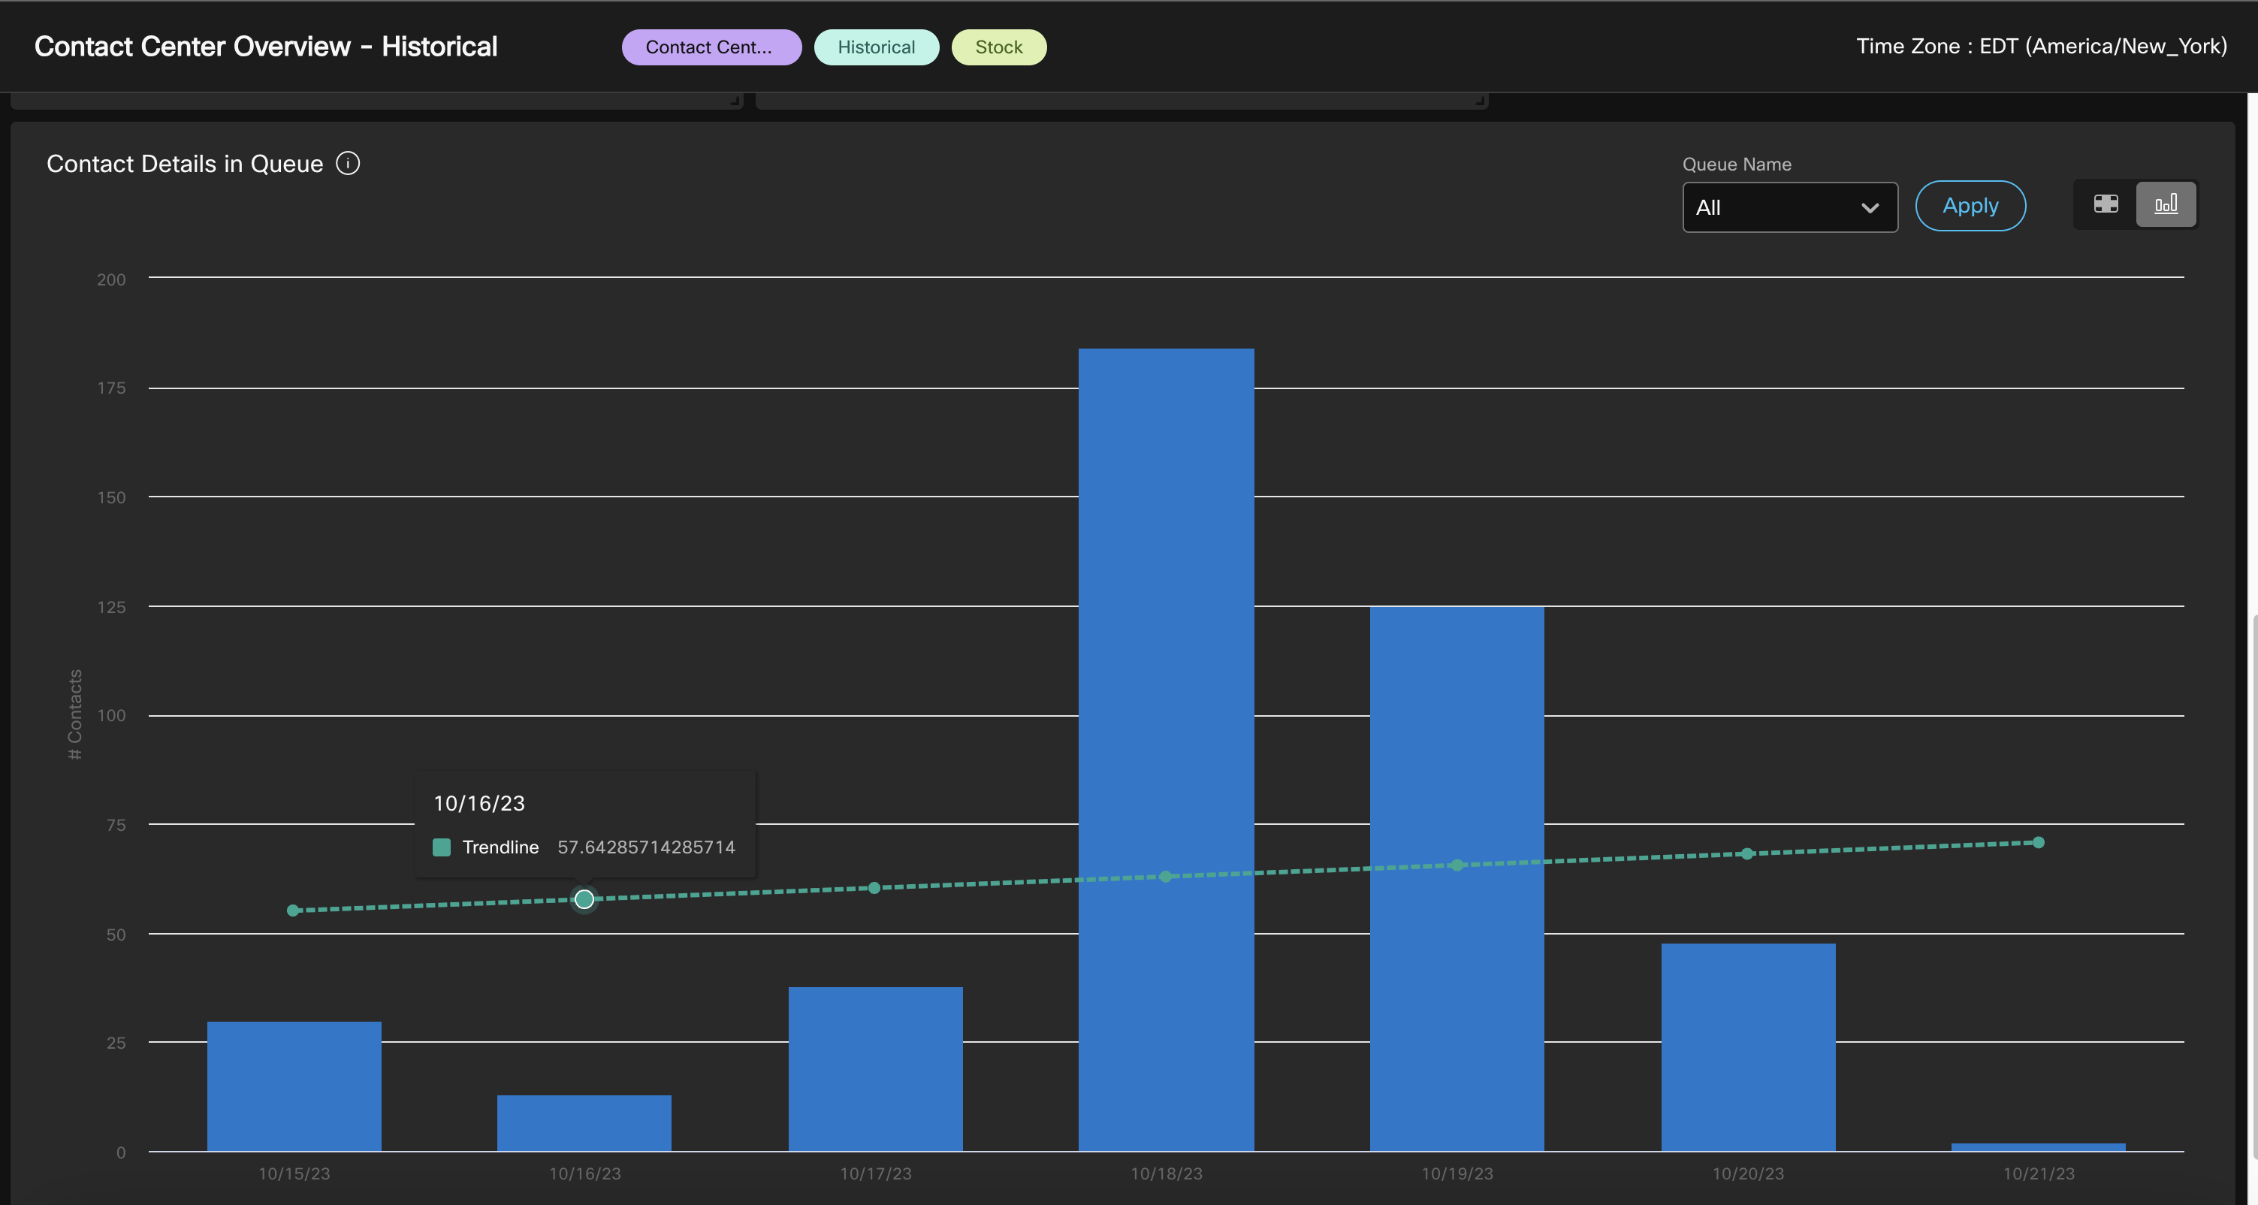Toggle the active chart view button

click(x=2166, y=204)
